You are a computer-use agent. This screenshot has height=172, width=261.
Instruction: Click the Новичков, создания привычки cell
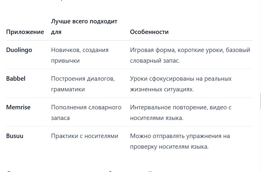click(x=80, y=55)
